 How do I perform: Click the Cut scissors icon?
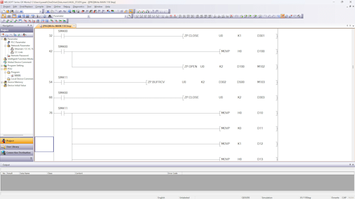tap(48, 11)
